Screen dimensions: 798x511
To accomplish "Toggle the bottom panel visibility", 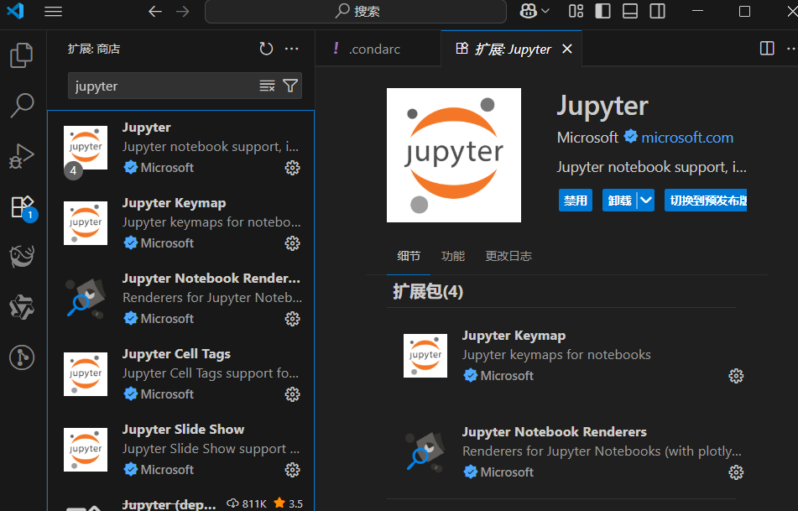I will (631, 12).
